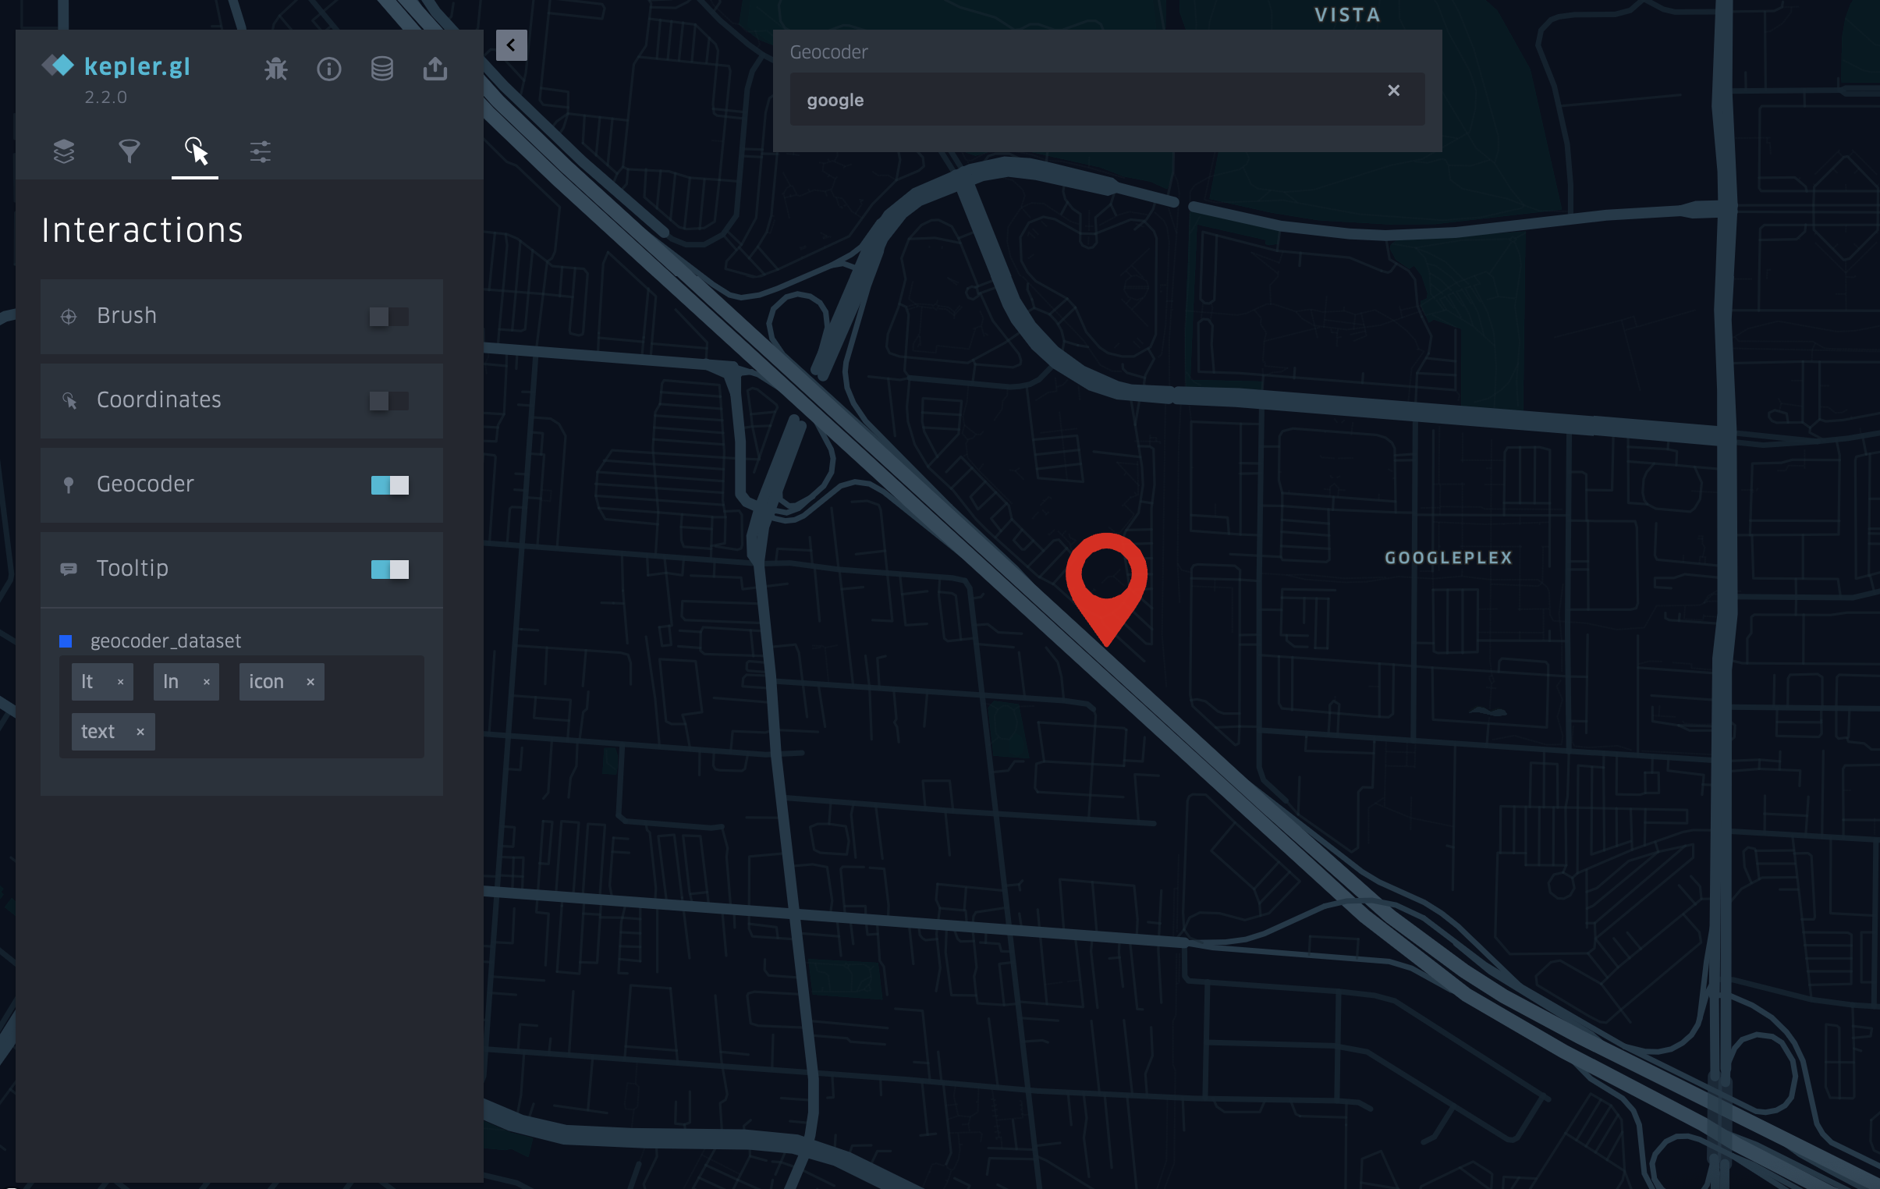
Task: Remove the icon field tag
Action: tap(310, 682)
